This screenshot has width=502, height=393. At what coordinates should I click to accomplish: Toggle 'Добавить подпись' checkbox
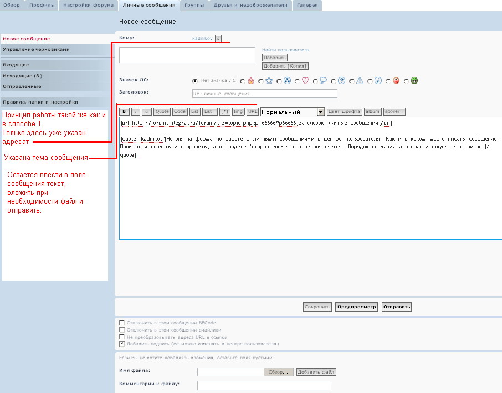(122, 344)
